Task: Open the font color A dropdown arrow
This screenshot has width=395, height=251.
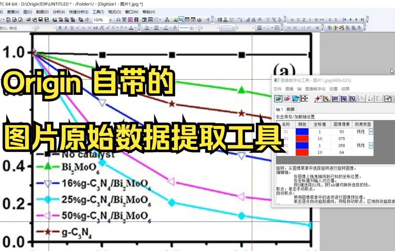Action: 136,28
